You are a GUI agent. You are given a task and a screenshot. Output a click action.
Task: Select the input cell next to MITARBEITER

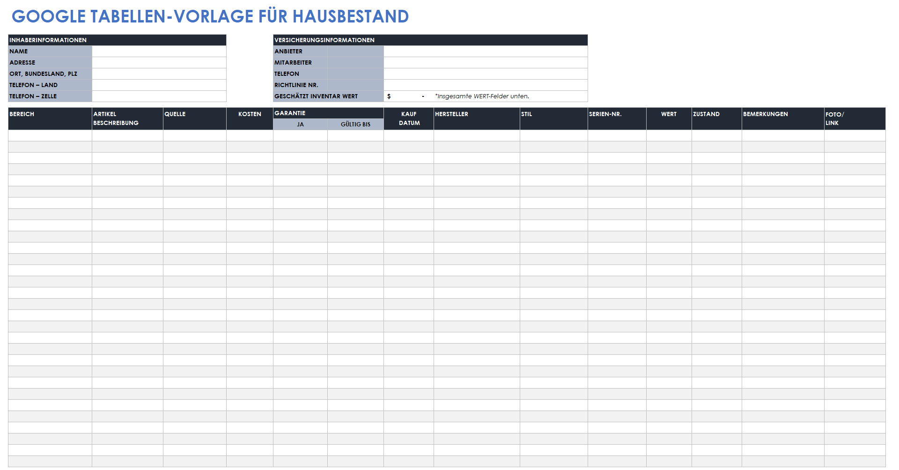[486, 63]
